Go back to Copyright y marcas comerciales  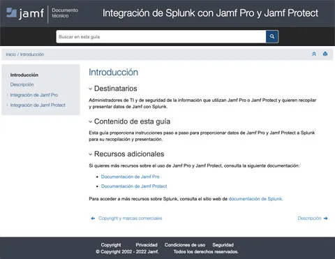click(x=131, y=219)
